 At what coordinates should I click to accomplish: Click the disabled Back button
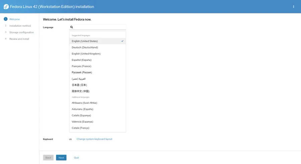point(48,158)
